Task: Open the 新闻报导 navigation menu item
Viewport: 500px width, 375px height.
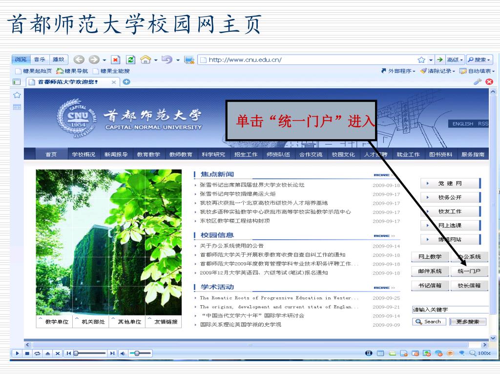Action: click(116, 154)
